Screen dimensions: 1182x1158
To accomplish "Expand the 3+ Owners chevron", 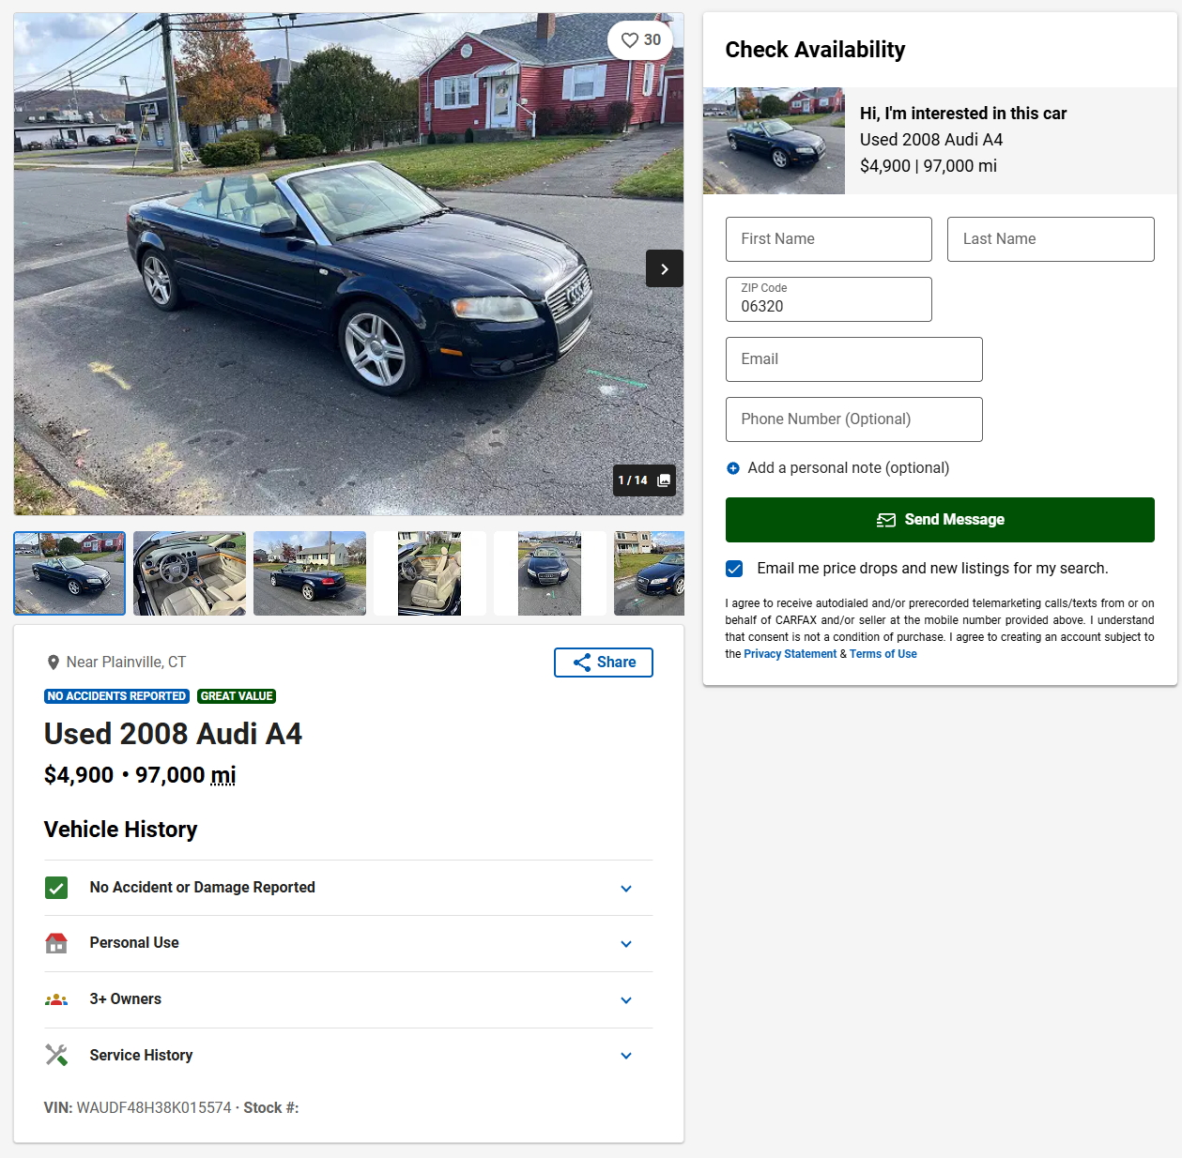I will pyautogui.click(x=626, y=1000).
